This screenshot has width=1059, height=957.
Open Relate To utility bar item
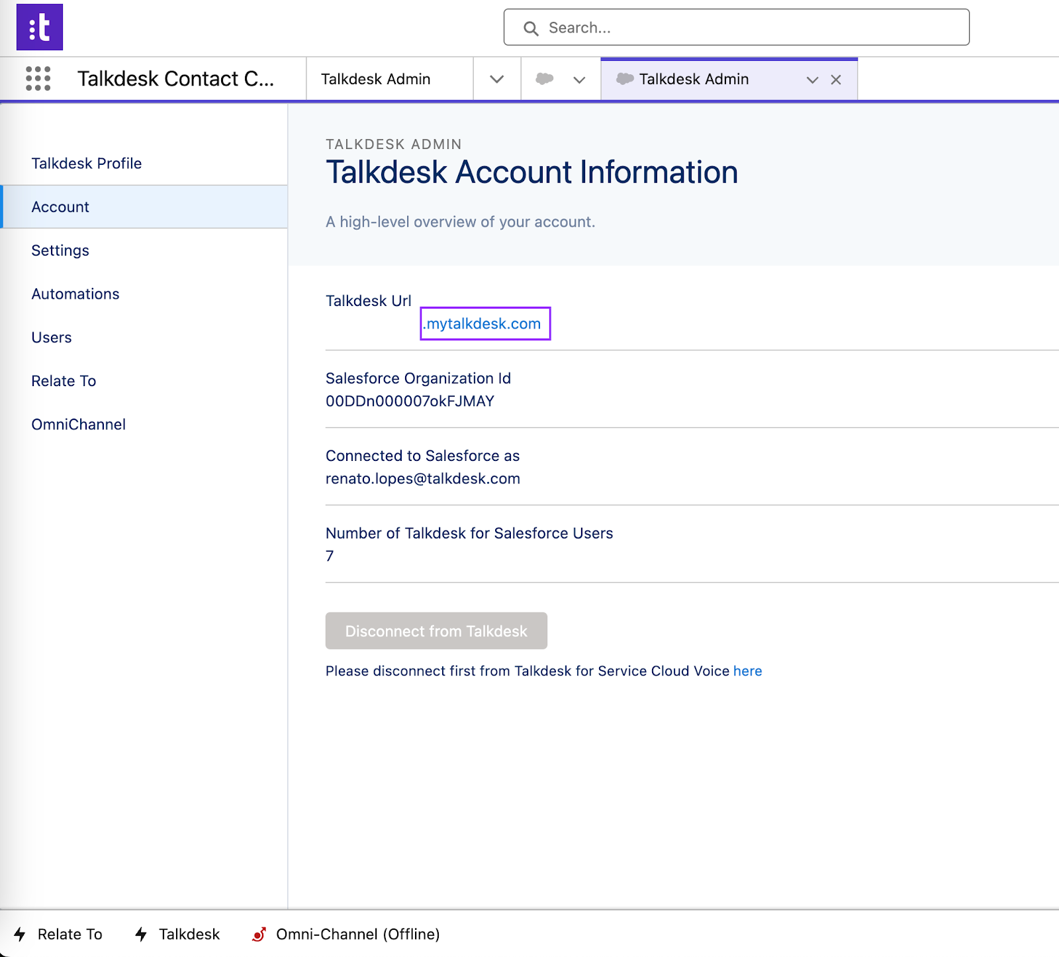click(58, 934)
